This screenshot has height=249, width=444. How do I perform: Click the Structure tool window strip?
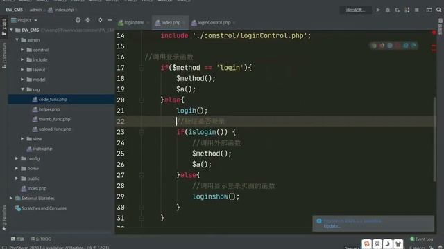4,55
